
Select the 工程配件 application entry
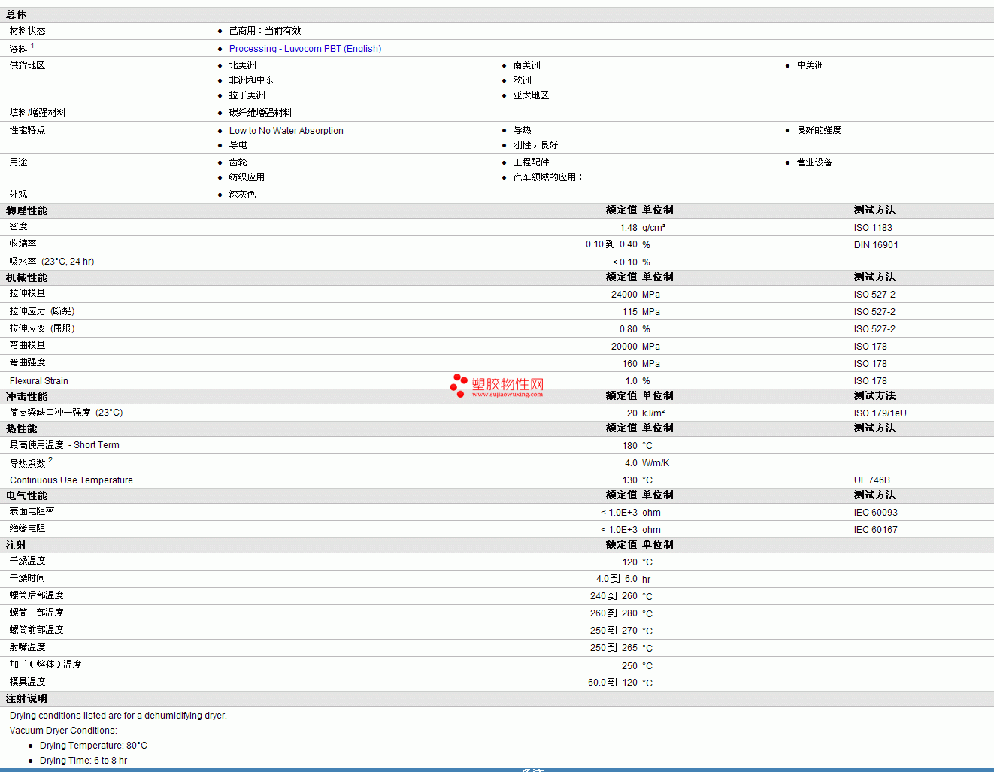click(x=531, y=162)
